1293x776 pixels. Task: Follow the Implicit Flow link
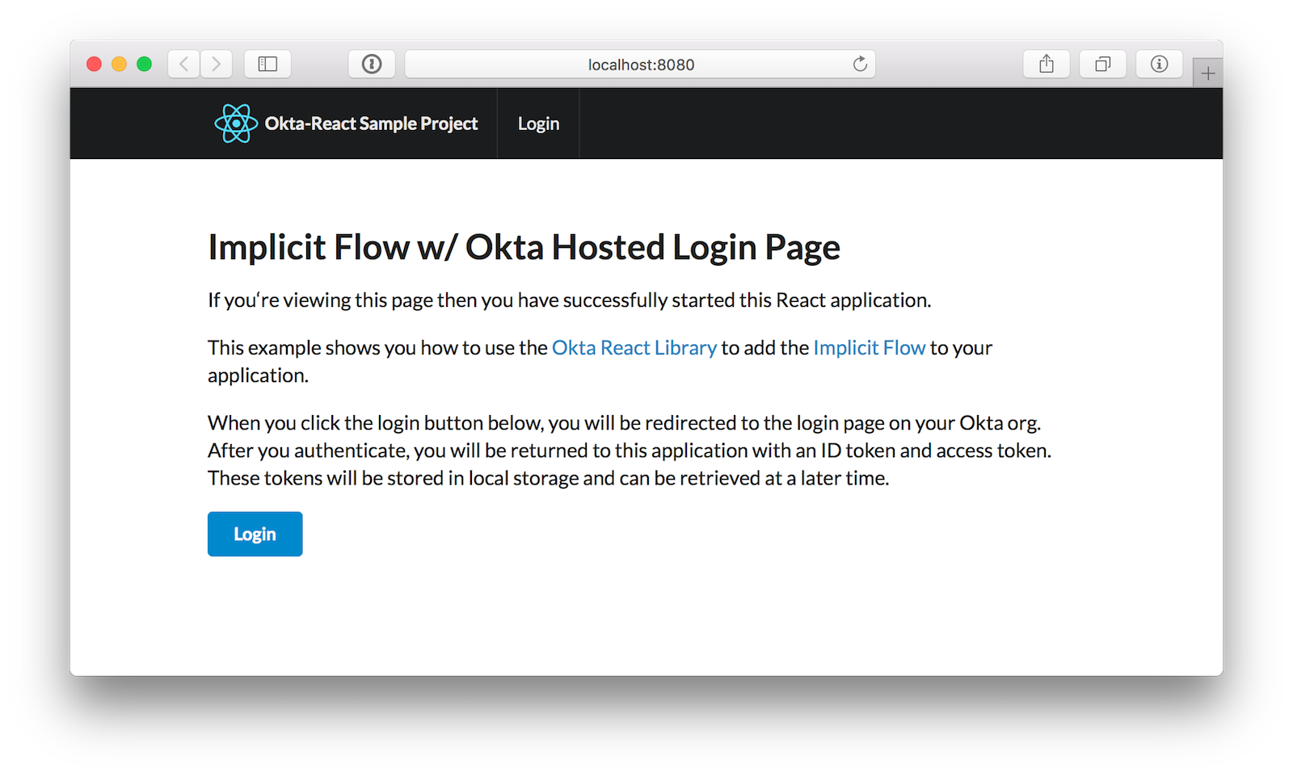point(869,348)
